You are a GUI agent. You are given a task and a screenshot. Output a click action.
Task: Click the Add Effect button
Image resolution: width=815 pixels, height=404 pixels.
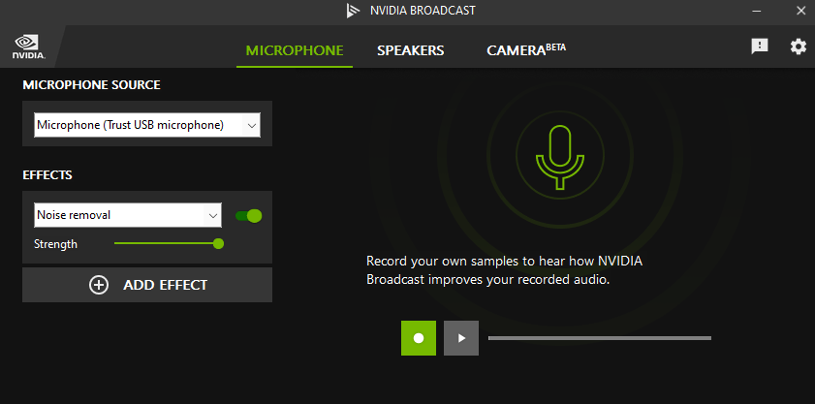click(x=147, y=285)
